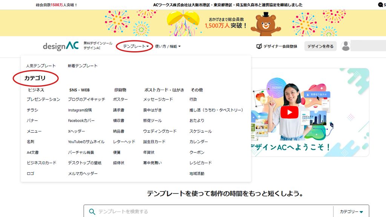
Task: Expand the テンプレート dropdown menu
Action: coord(136,46)
